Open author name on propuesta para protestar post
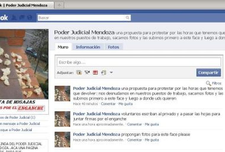225x152 pixels. pyautogui.click(x=97, y=88)
